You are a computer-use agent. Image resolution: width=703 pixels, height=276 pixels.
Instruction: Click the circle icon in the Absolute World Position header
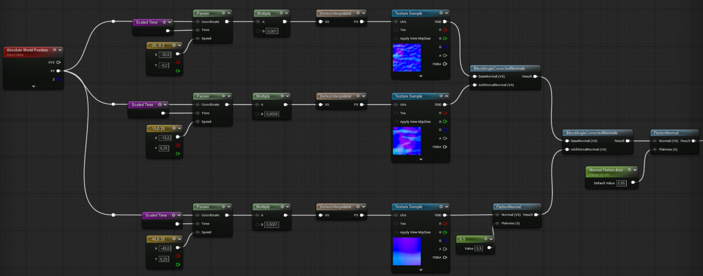pyautogui.click(x=55, y=50)
